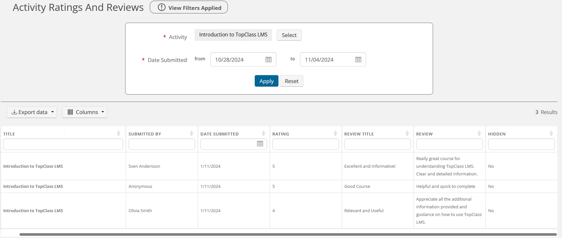Click the Select activity button
This screenshot has height=238, width=562.
pyautogui.click(x=289, y=35)
